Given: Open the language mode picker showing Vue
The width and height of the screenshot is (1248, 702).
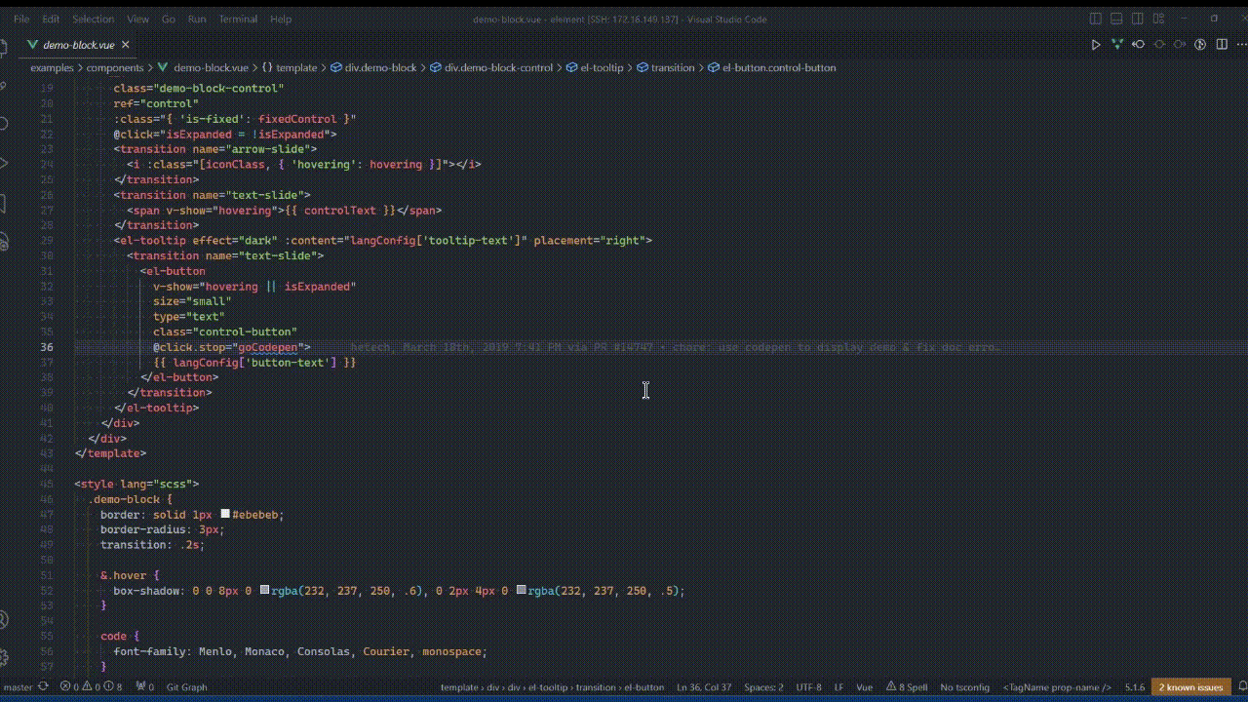Looking at the screenshot, I should point(863,687).
